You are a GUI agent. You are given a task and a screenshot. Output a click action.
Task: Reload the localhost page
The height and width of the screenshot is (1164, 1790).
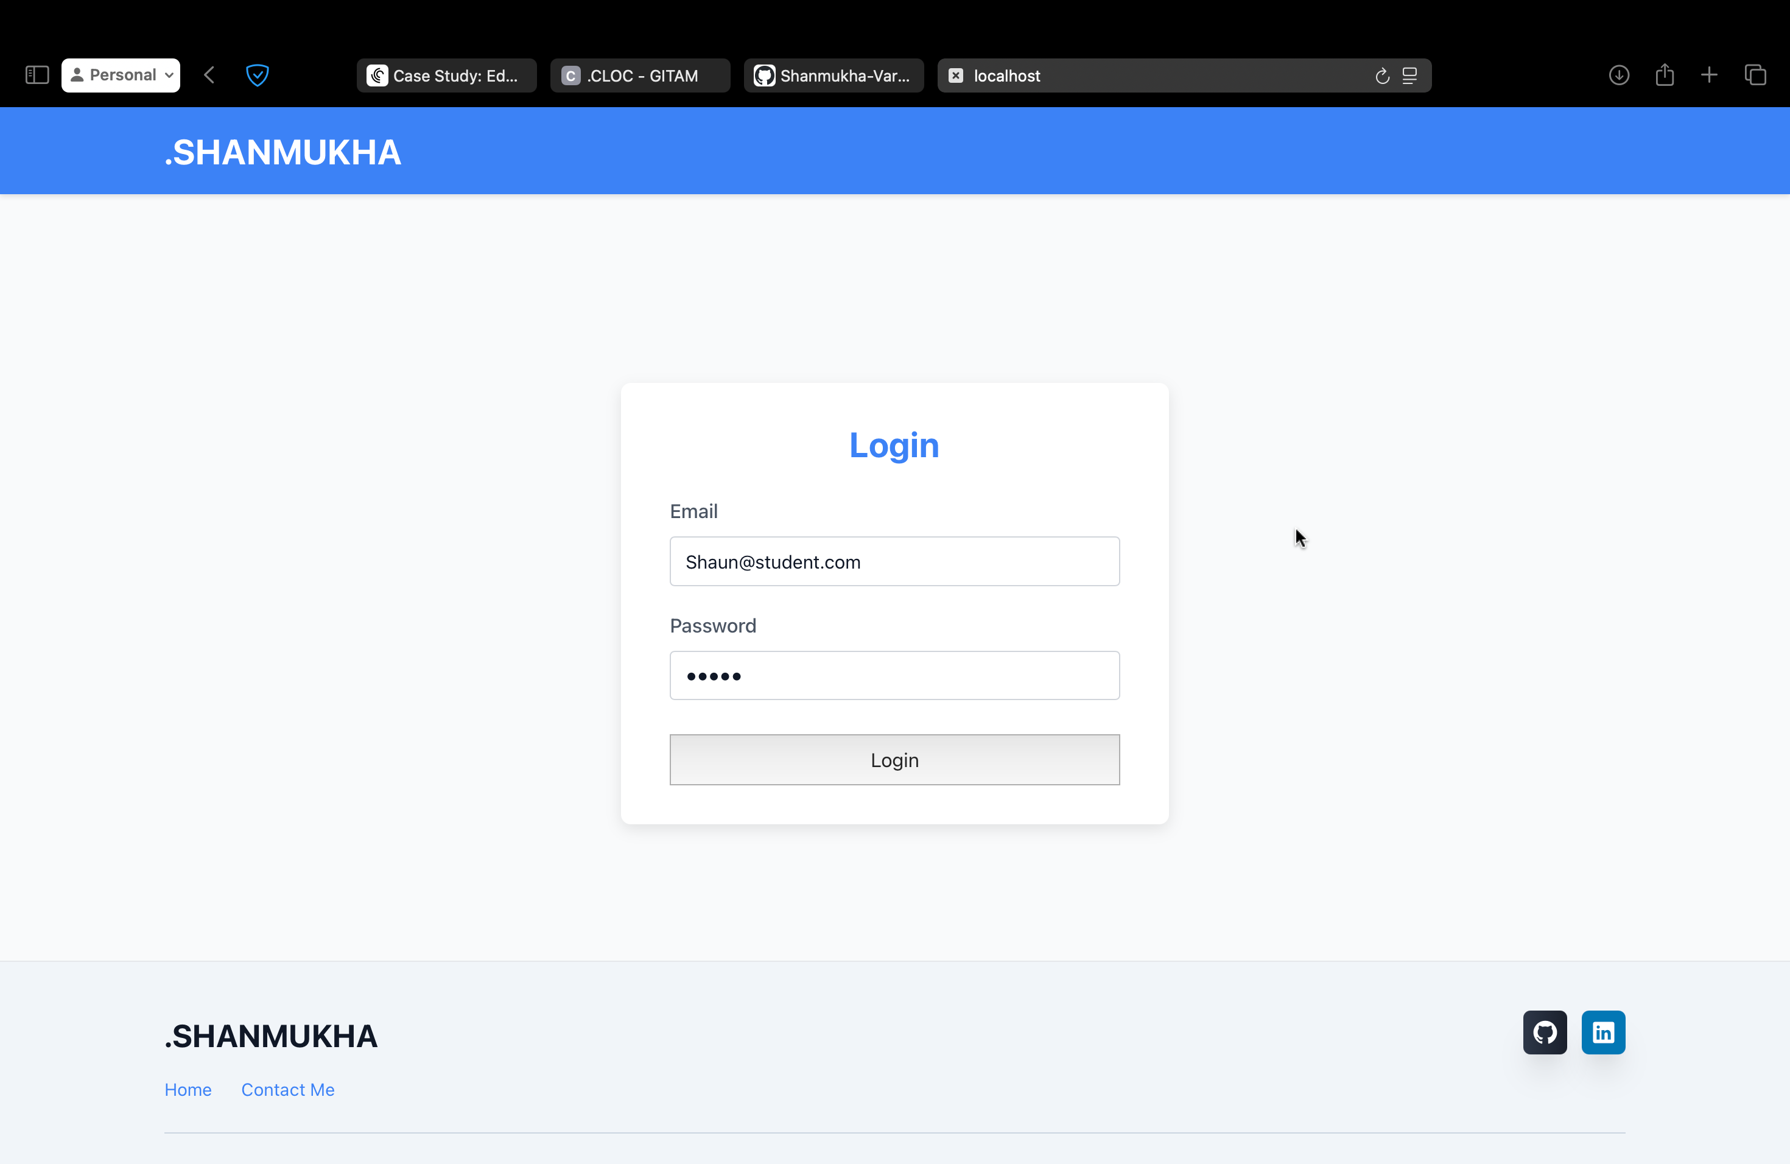pos(1382,76)
